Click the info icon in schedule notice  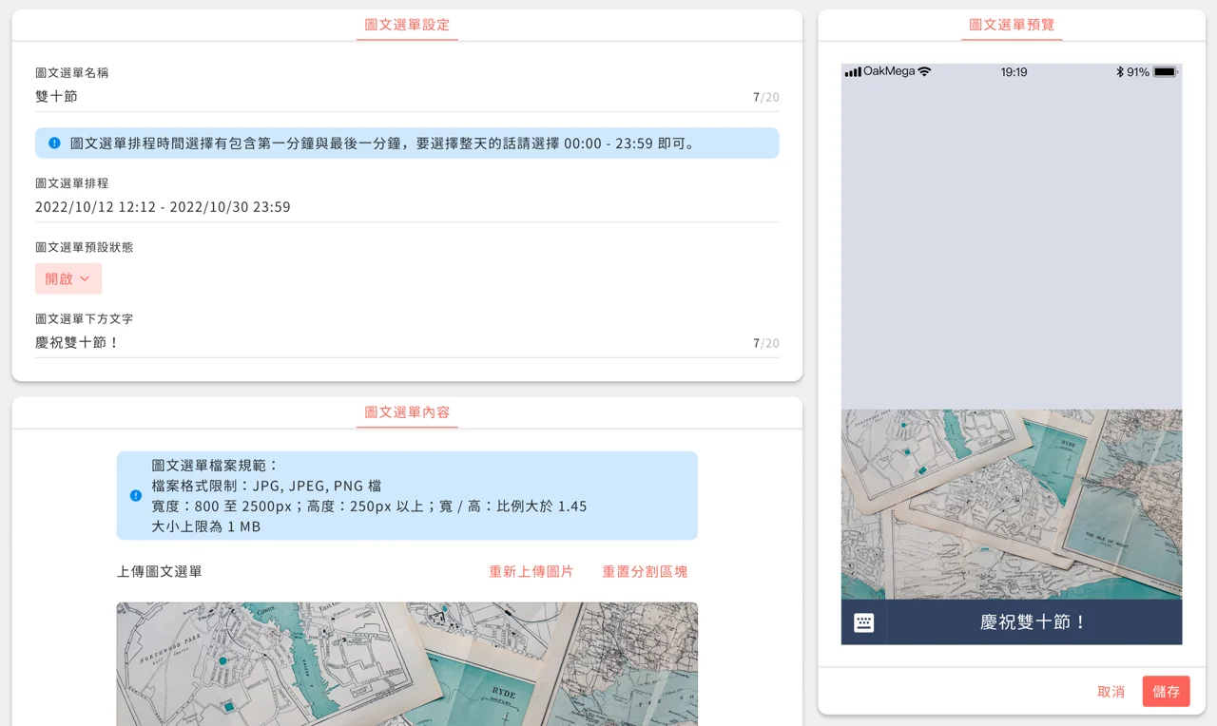coord(54,143)
